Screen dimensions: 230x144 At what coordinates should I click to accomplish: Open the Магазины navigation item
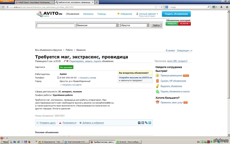(x=88, y=14)
